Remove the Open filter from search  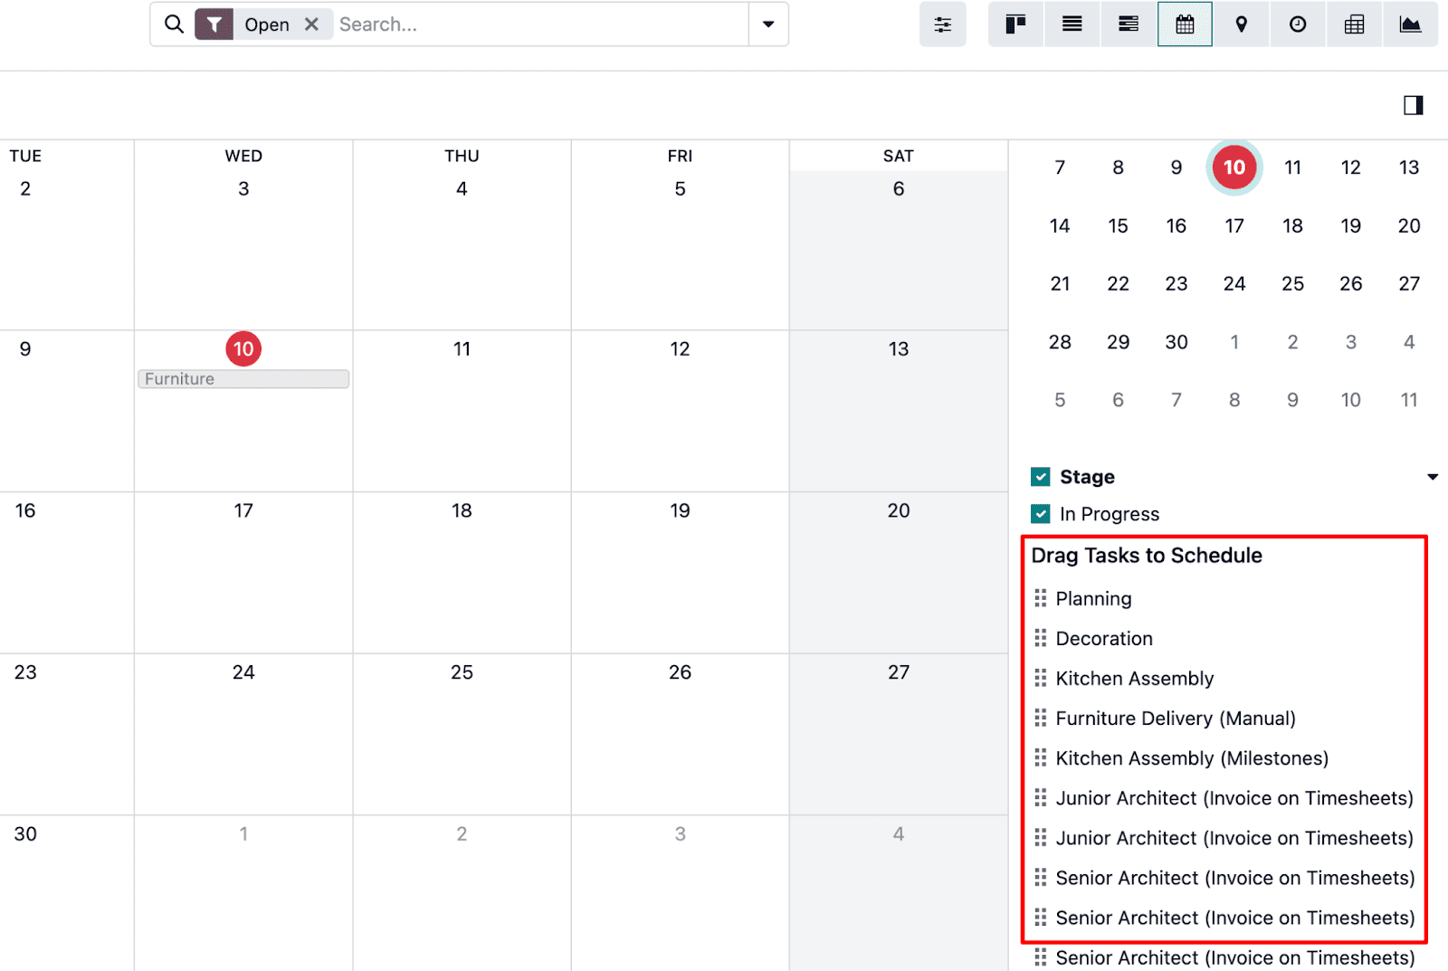[311, 24]
